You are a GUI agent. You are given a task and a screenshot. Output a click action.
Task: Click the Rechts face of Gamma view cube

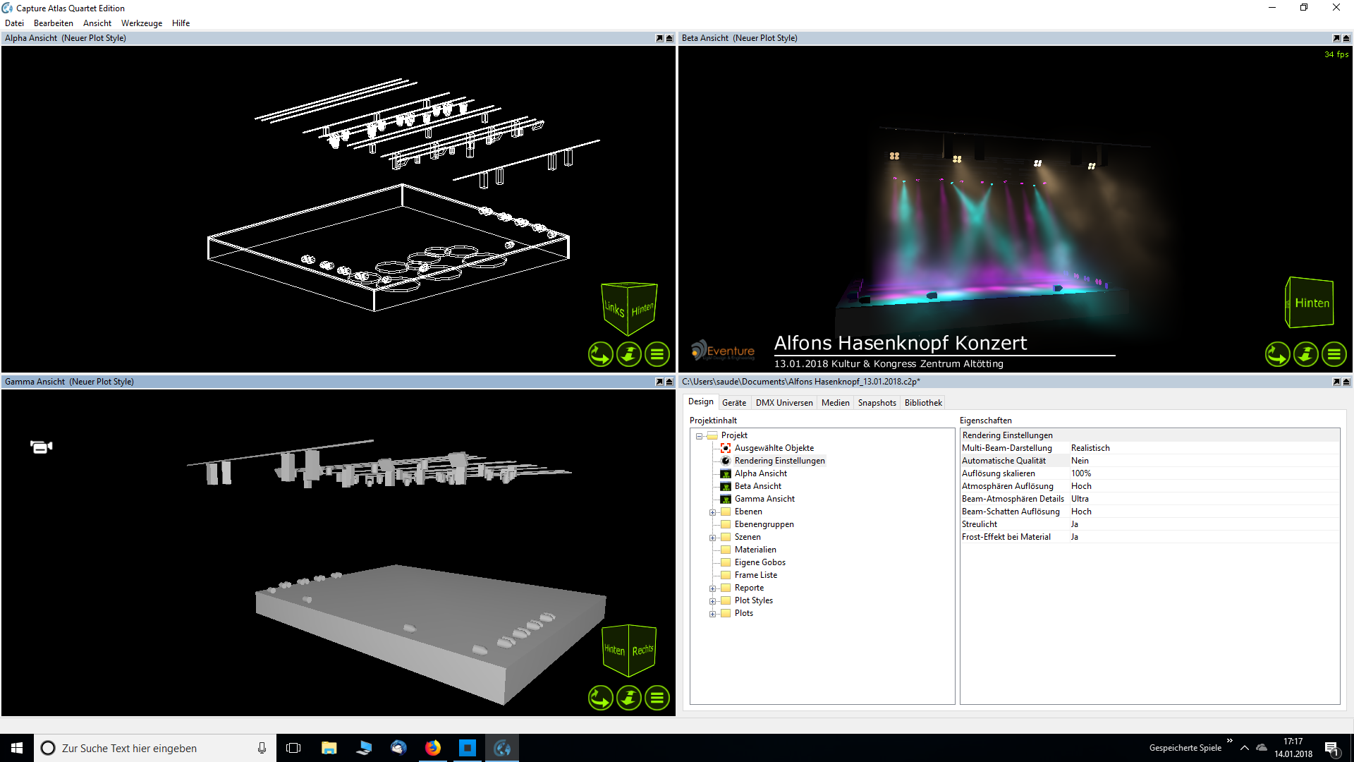642,650
